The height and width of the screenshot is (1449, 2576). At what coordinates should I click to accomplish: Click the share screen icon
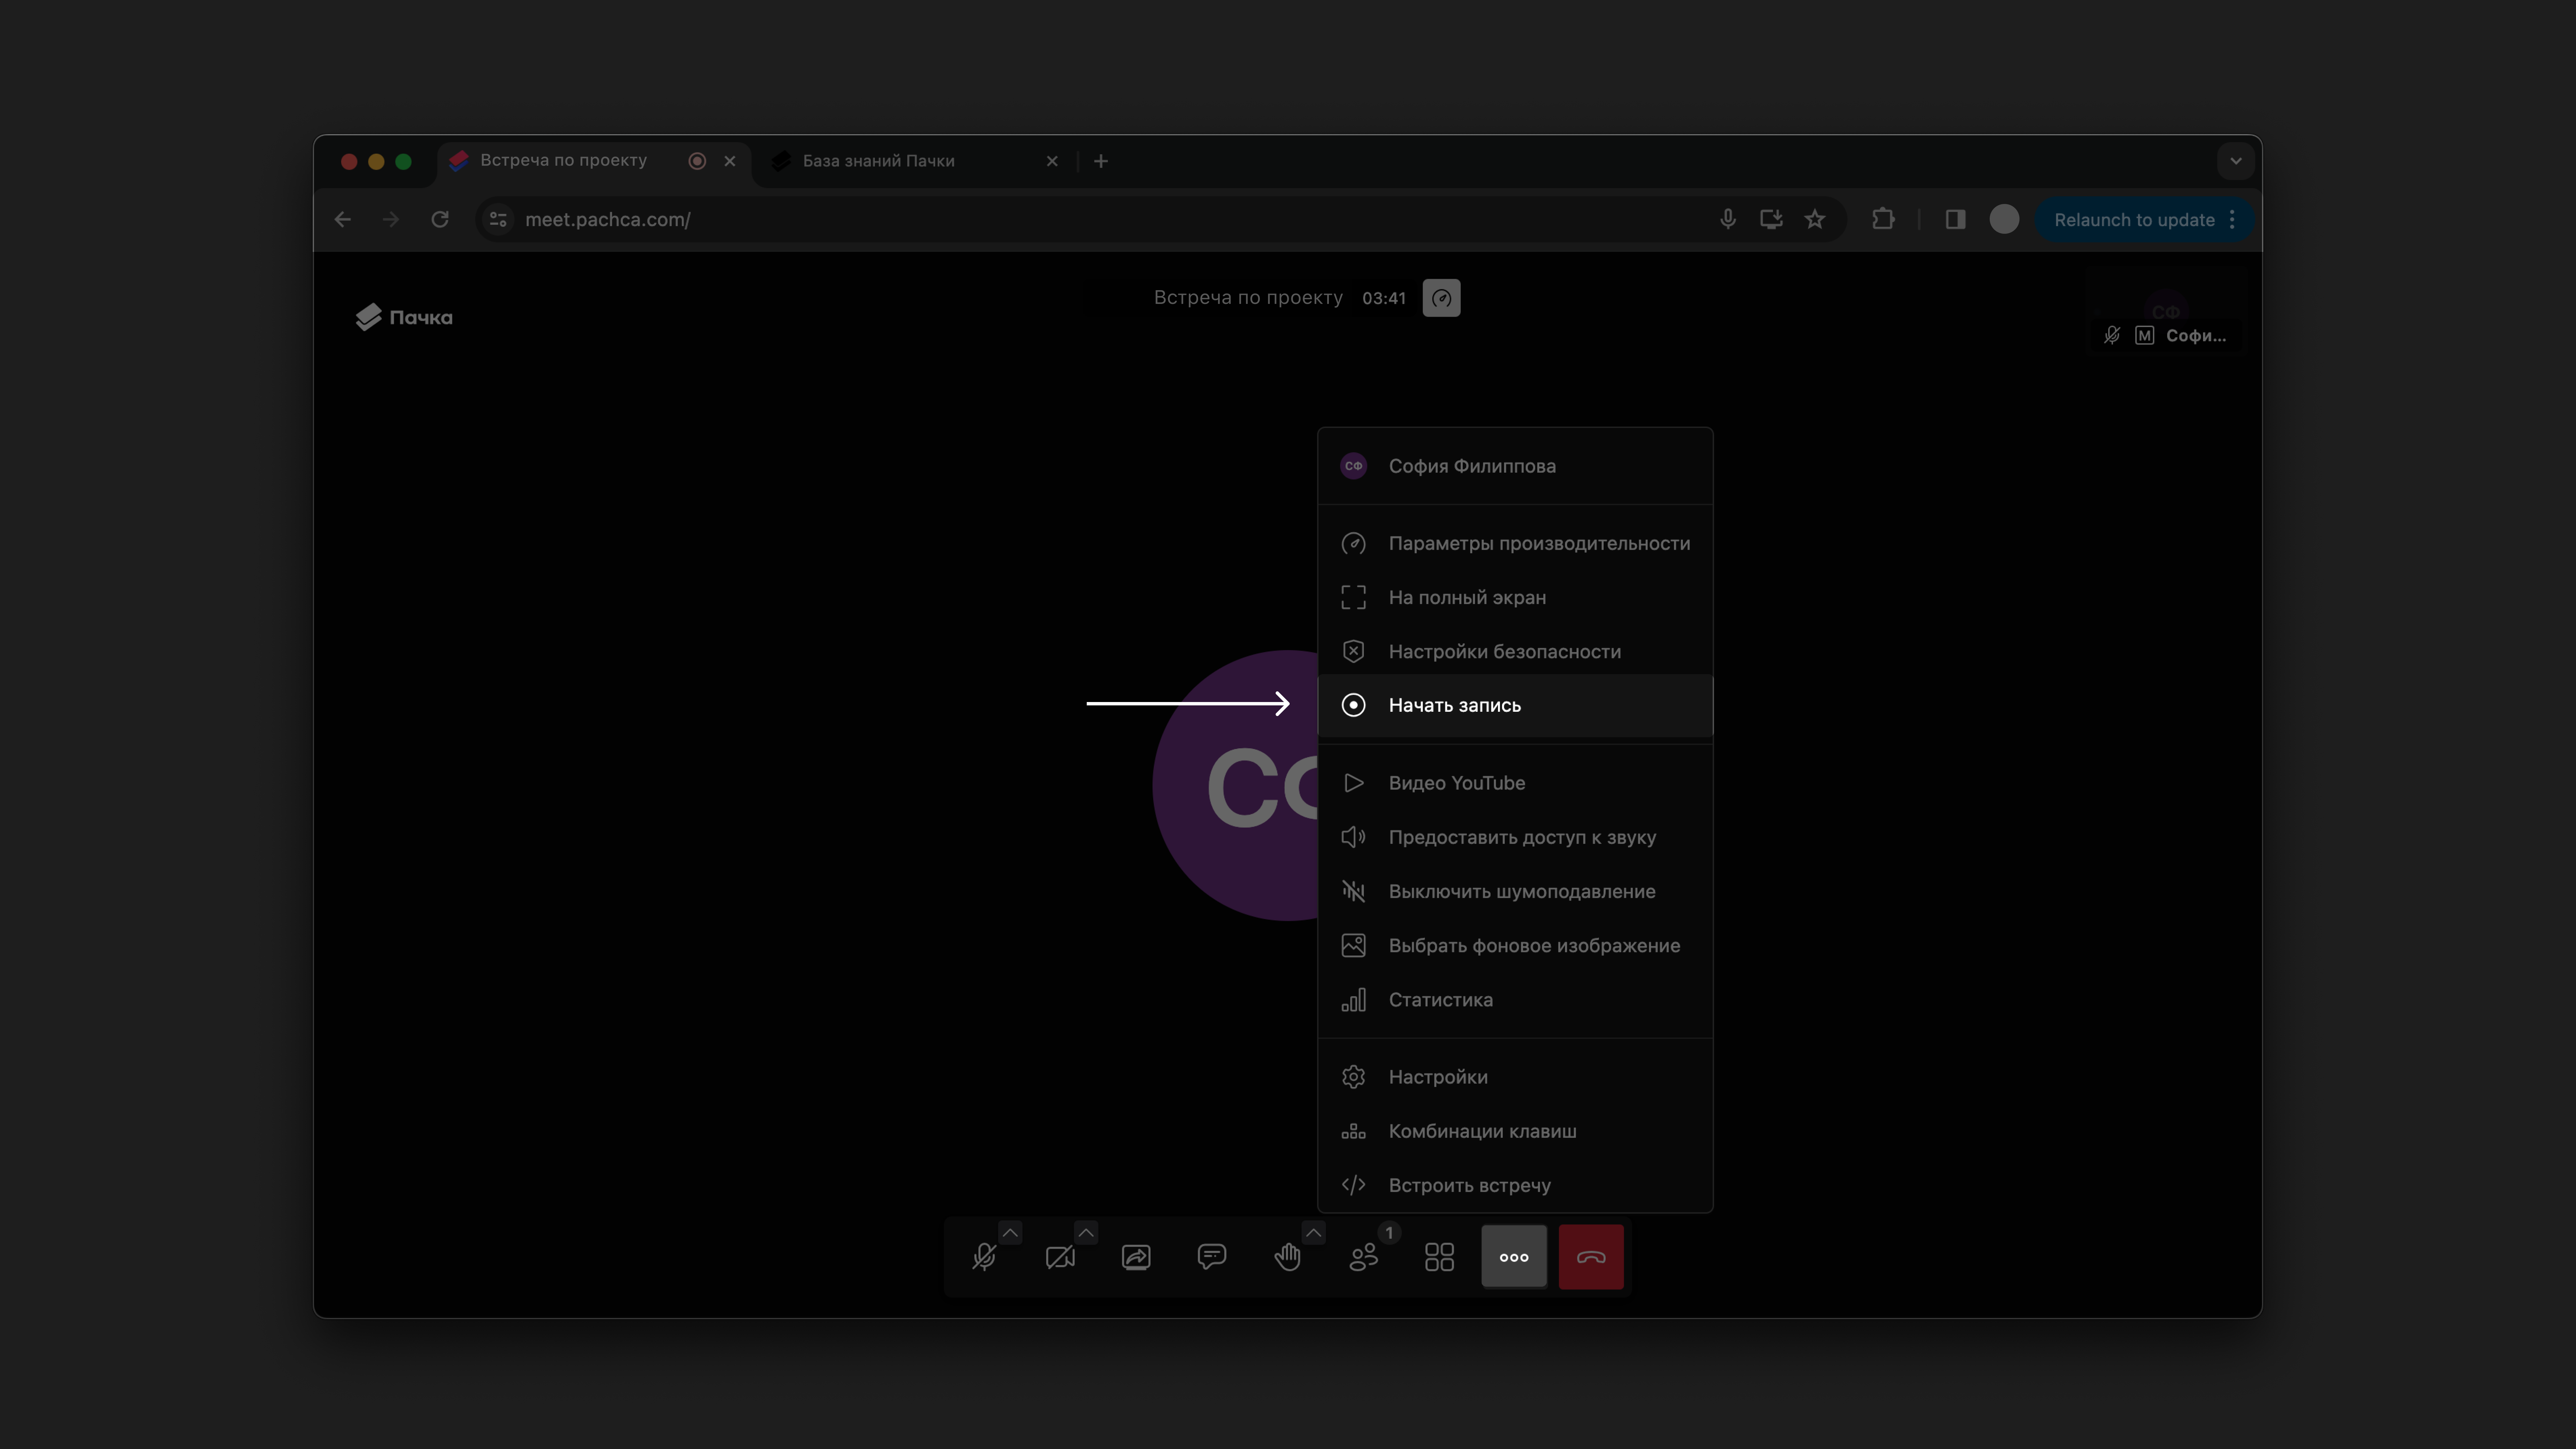point(1136,1257)
